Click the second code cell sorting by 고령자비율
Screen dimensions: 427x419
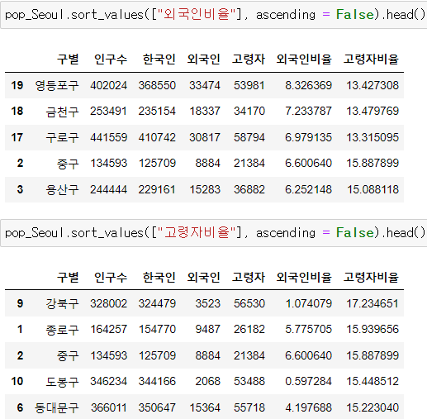coord(214,233)
